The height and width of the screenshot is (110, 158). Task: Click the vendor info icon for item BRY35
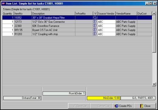[95, 30]
